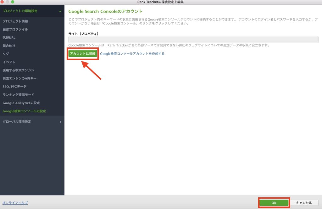Open 検索エンジンのAPIキー settings
This screenshot has height=209, width=322.
click(19, 78)
